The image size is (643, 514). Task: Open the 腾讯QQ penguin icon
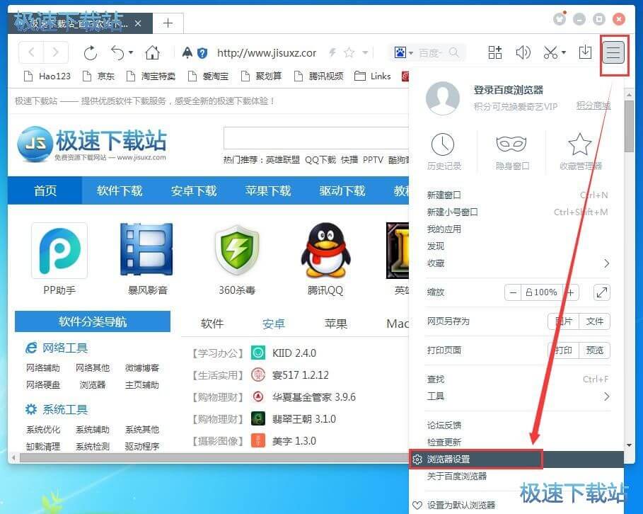coord(325,250)
